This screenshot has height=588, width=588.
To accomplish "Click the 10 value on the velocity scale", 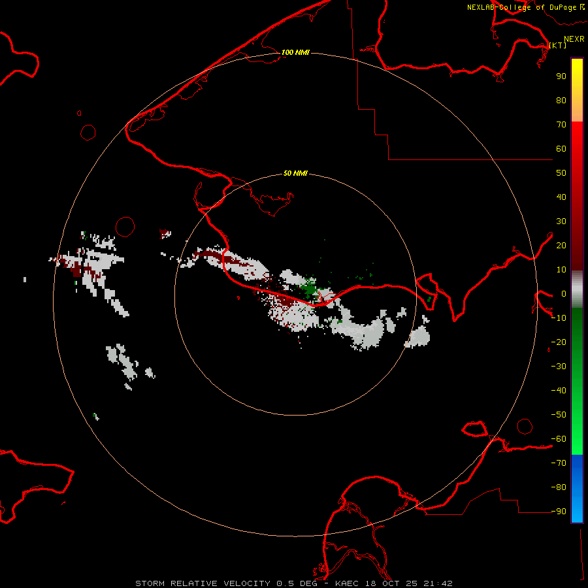I will (x=561, y=270).
